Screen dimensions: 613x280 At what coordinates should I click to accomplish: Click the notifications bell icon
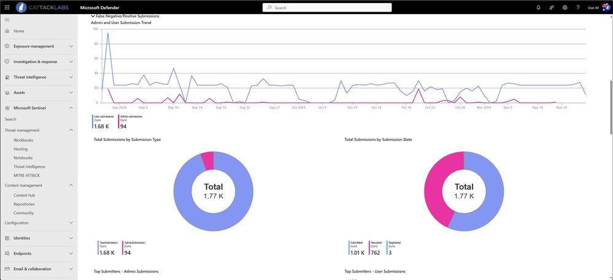click(x=538, y=7)
